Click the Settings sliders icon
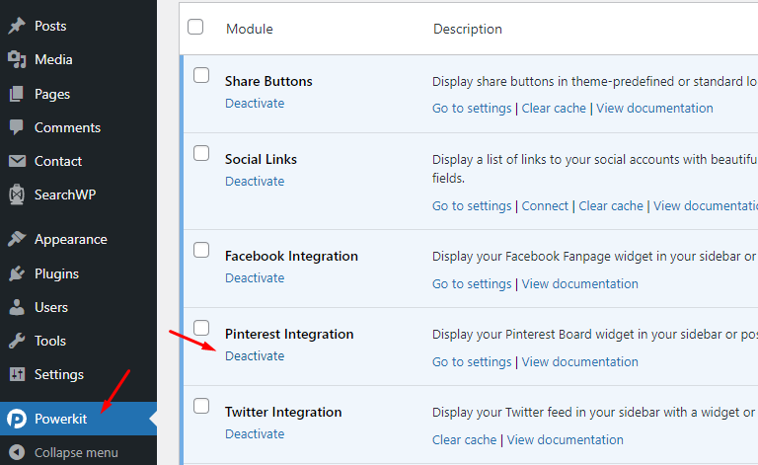Viewport: 758px width, 465px height. tap(17, 374)
